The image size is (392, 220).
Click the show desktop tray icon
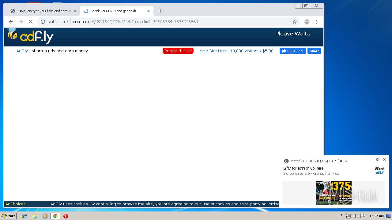tap(389, 216)
